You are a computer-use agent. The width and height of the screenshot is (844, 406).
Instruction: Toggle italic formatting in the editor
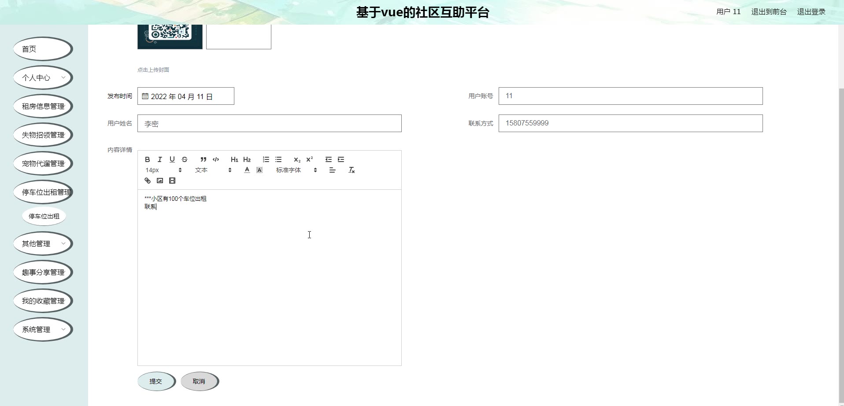coord(160,159)
